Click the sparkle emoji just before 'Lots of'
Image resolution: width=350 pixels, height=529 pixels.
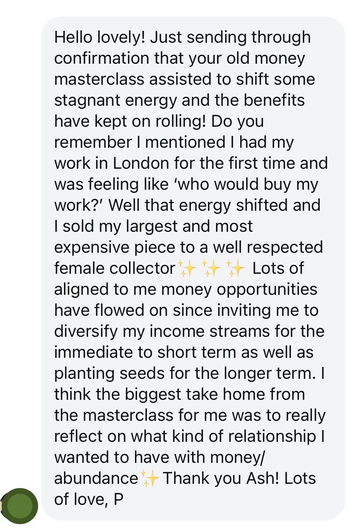[x=235, y=269]
